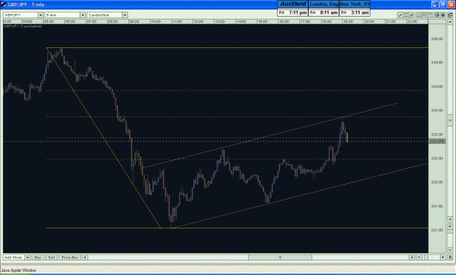Click the London, Eng clock box

(323, 9)
